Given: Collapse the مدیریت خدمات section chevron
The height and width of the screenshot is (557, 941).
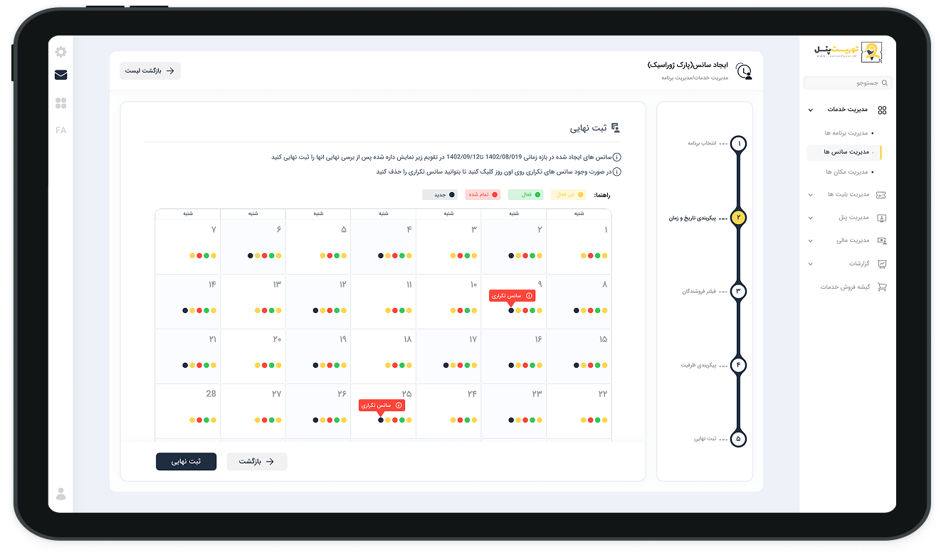Looking at the screenshot, I should pyautogui.click(x=810, y=110).
